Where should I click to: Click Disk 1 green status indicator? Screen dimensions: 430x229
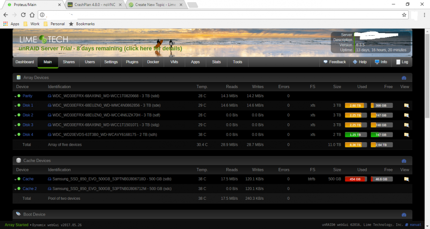(19, 105)
